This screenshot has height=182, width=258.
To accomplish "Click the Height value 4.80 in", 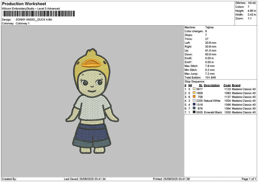I will [x=252, y=11].
